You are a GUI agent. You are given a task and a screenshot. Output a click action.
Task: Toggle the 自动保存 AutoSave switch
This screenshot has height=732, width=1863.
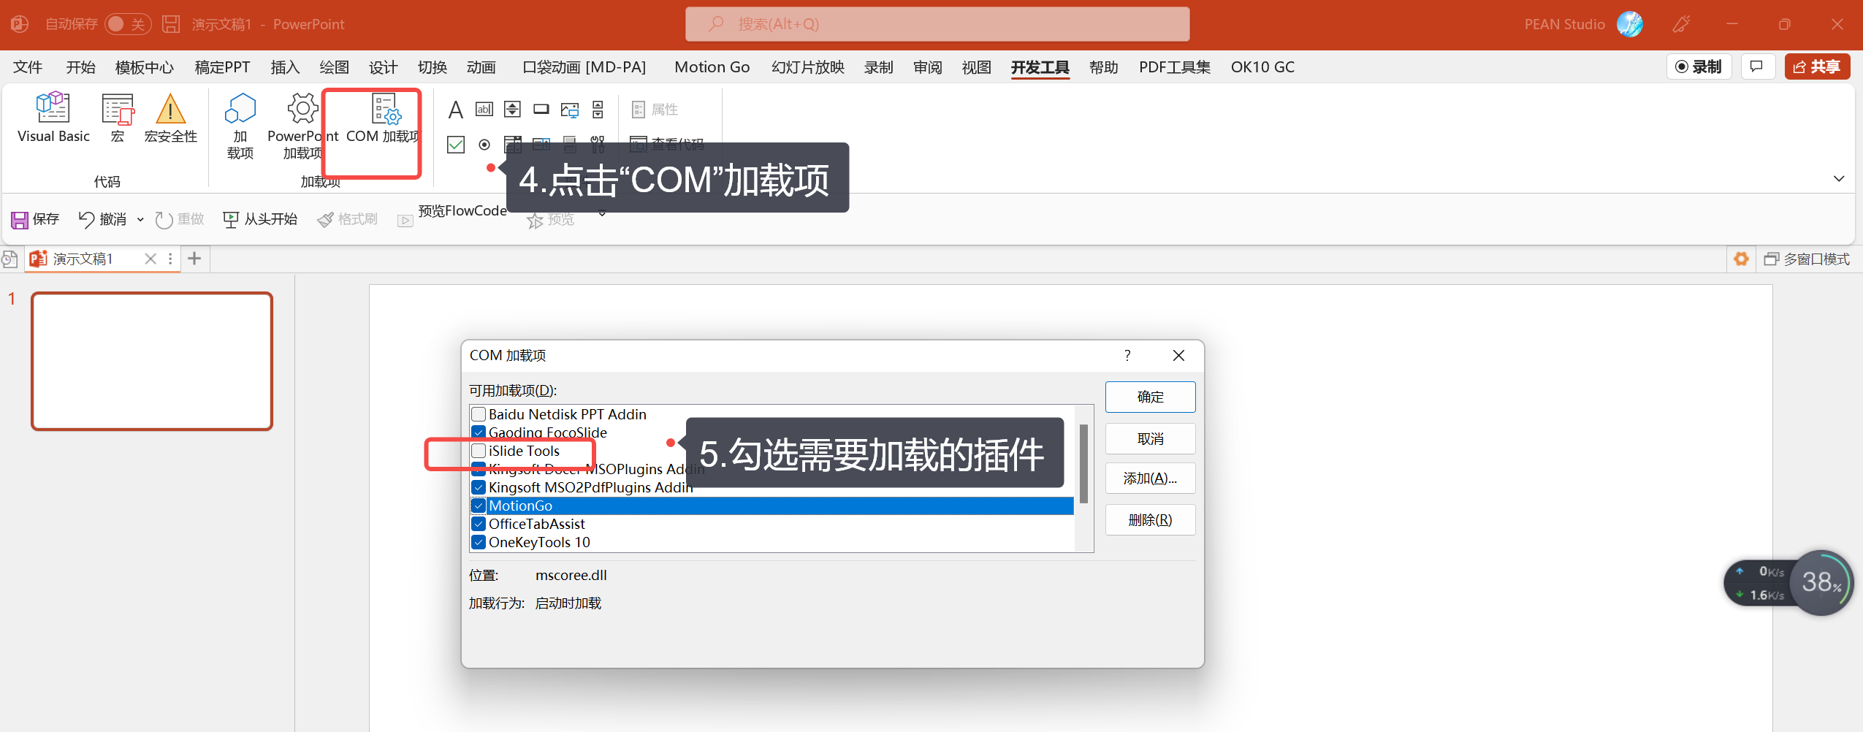pos(127,24)
